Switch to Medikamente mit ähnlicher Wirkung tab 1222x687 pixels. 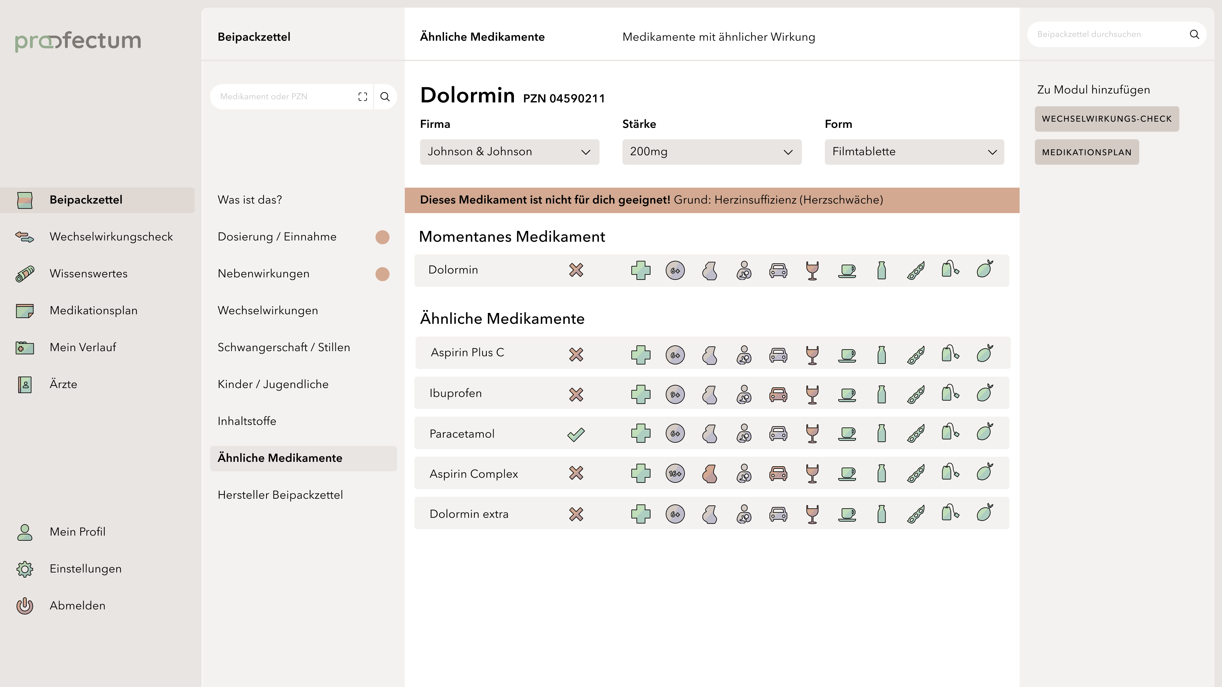click(718, 37)
